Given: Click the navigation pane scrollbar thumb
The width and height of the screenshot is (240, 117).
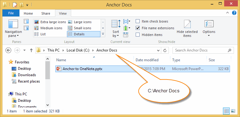Looking at the screenshot, I should tap(47, 70).
